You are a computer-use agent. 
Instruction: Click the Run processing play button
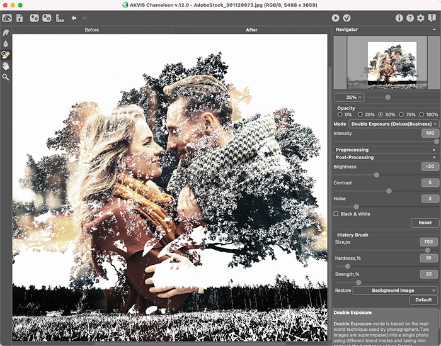coord(335,18)
